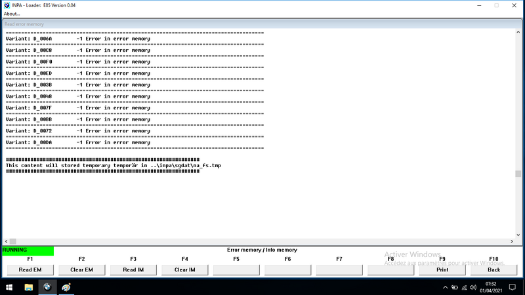Click the Read EM button
Viewport: 525px width, 295px height.
(30, 269)
